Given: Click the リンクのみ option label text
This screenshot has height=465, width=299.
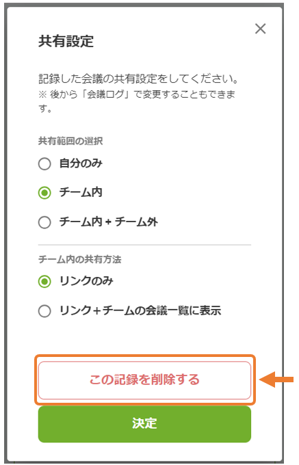Looking at the screenshot, I should pos(86,280).
